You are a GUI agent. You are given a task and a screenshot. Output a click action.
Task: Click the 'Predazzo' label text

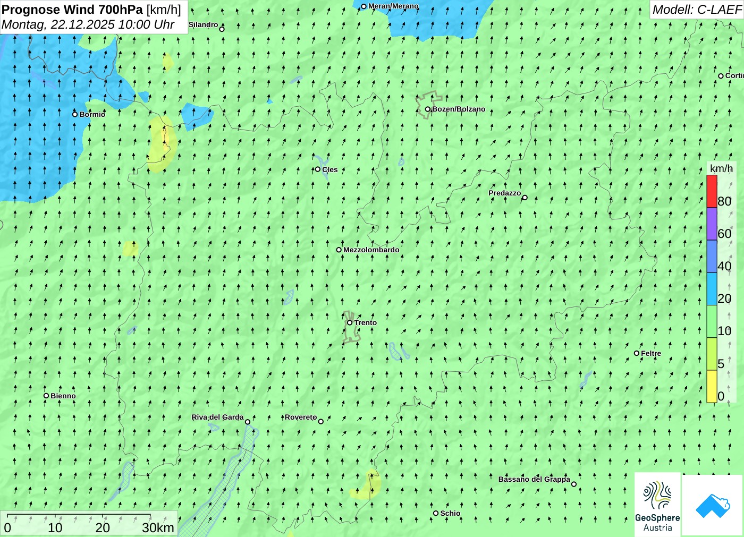click(505, 193)
